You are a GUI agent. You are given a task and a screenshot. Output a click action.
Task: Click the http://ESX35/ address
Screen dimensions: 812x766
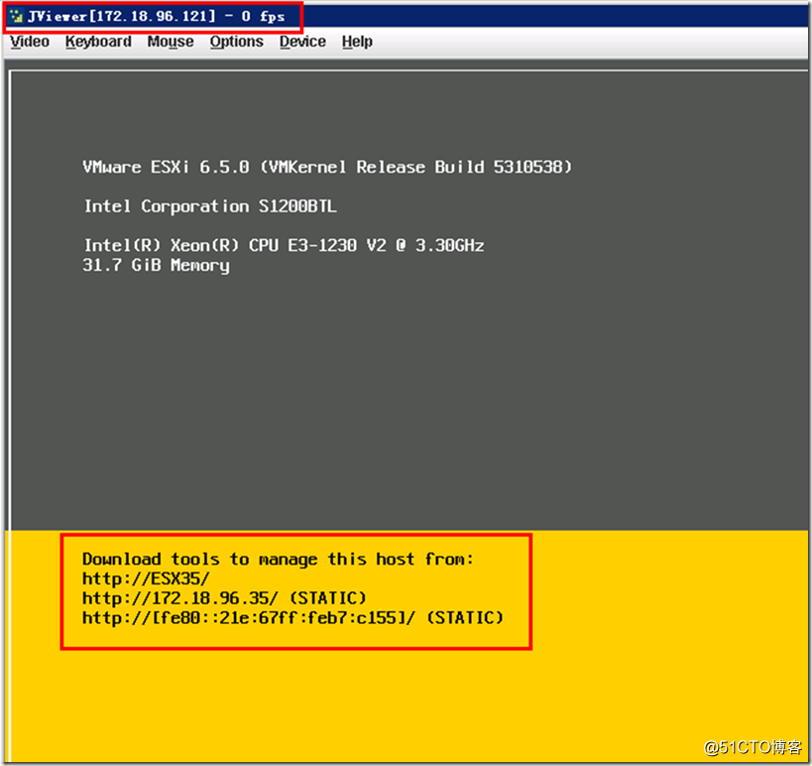146,578
